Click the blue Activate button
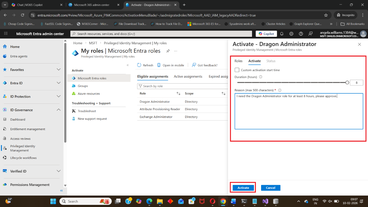Viewport: 368px width, 207px height. tap(243, 188)
